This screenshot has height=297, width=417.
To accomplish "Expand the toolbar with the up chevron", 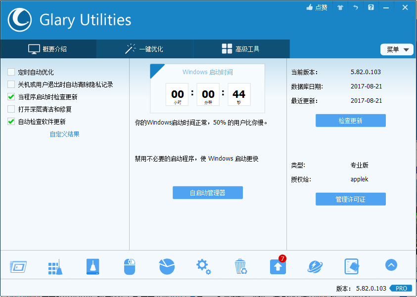I will tap(391, 265).
